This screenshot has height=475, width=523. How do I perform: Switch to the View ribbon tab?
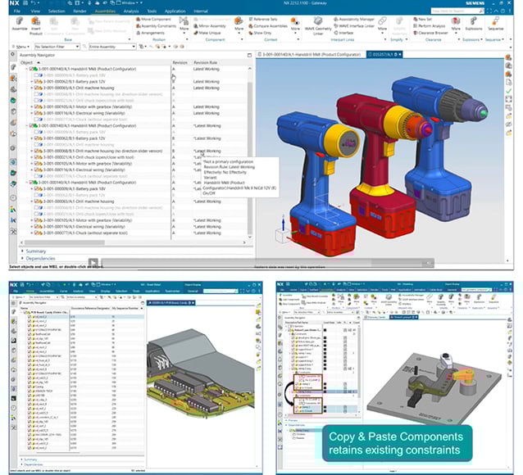pos(35,11)
